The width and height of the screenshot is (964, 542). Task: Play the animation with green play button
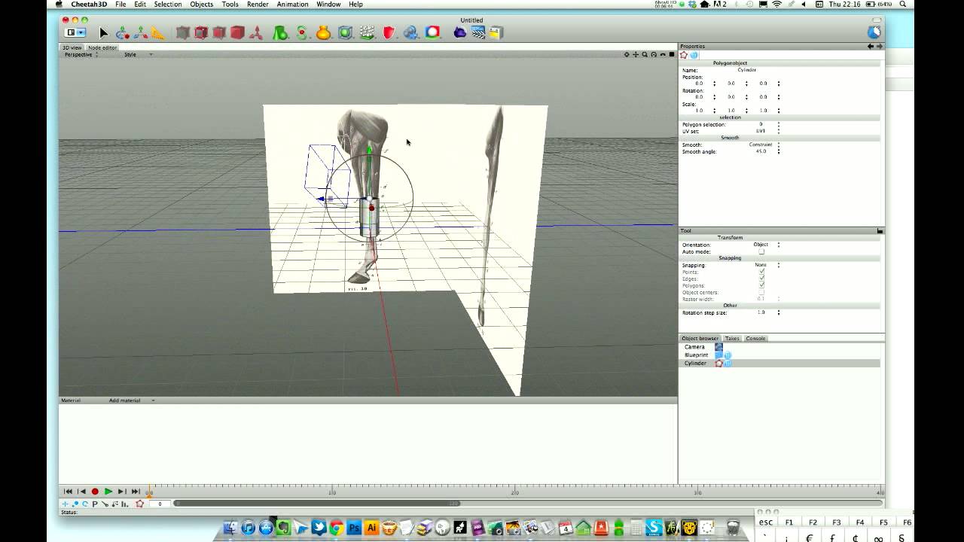click(x=108, y=492)
